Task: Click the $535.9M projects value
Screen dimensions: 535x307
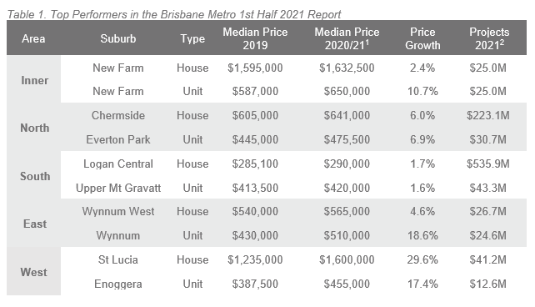Action: point(487,164)
